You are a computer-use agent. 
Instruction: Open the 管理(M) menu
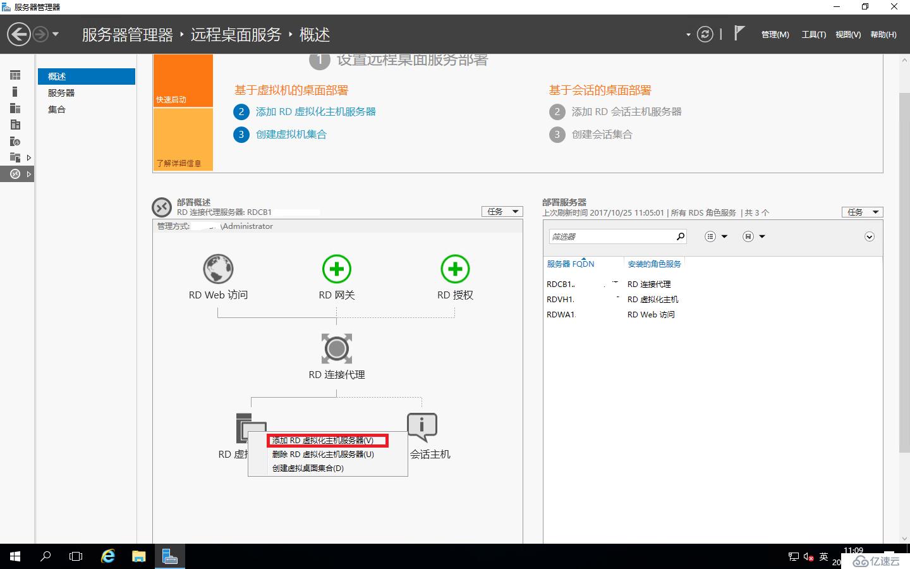[775, 35]
